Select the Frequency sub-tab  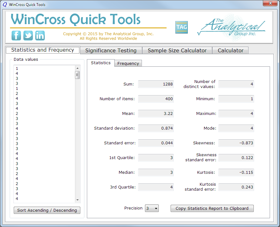128,63
